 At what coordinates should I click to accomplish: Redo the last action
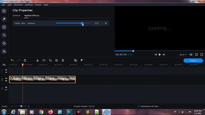(19, 60)
